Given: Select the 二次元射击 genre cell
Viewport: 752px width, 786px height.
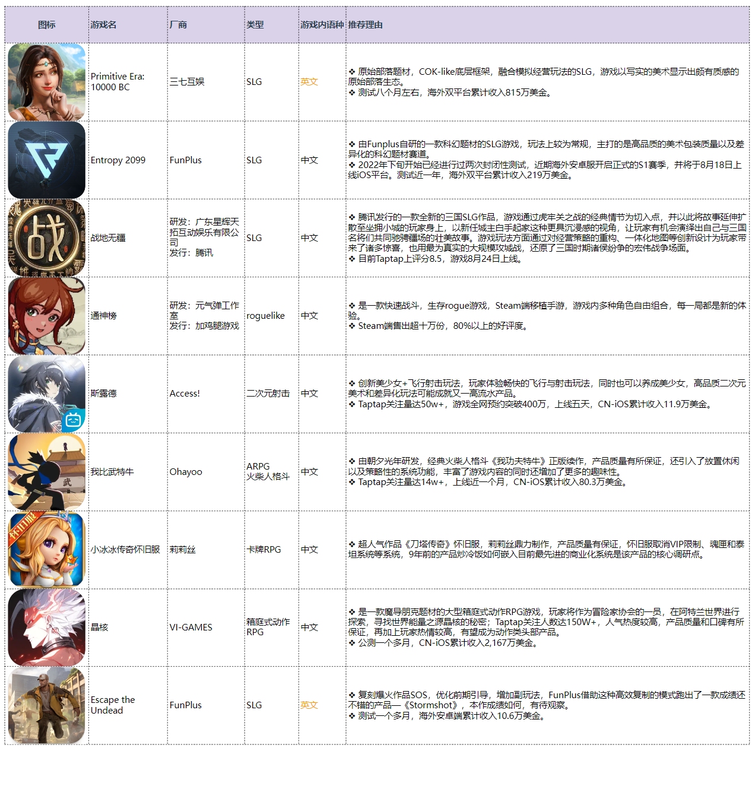Looking at the screenshot, I should pos(268,394).
